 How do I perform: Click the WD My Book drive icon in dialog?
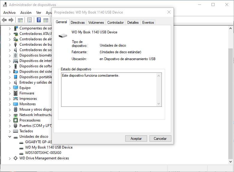[63, 35]
